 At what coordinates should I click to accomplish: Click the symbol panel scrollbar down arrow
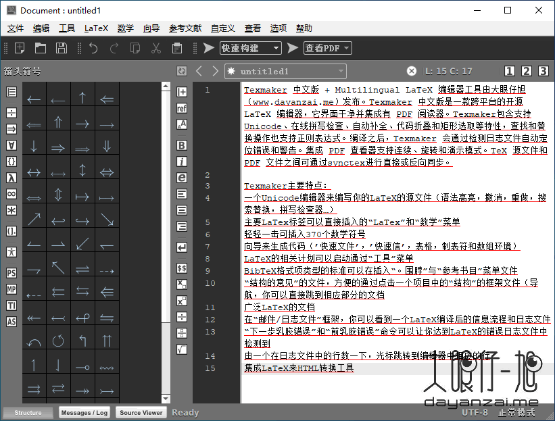(166, 399)
